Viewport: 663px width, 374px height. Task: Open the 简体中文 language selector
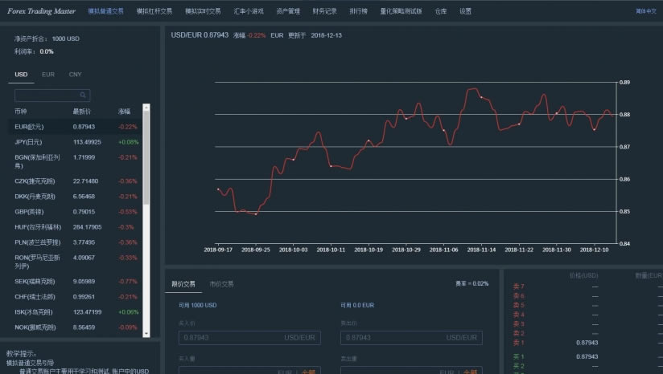(x=645, y=11)
